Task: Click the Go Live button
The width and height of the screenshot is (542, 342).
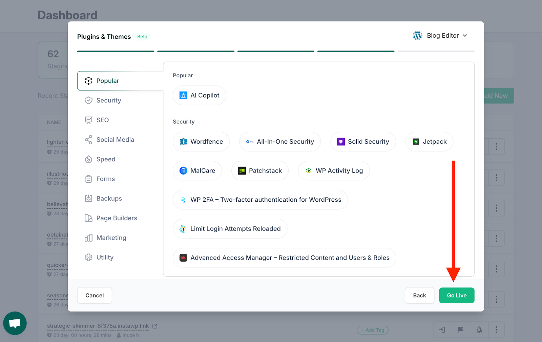Action: (x=457, y=296)
